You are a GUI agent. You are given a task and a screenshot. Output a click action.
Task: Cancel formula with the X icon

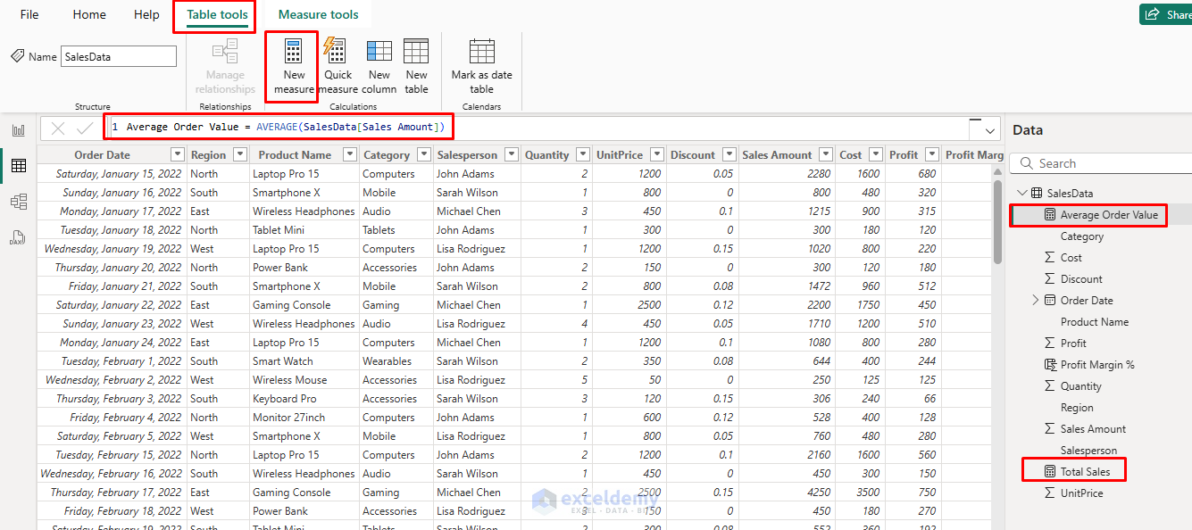click(x=58, y=128)
